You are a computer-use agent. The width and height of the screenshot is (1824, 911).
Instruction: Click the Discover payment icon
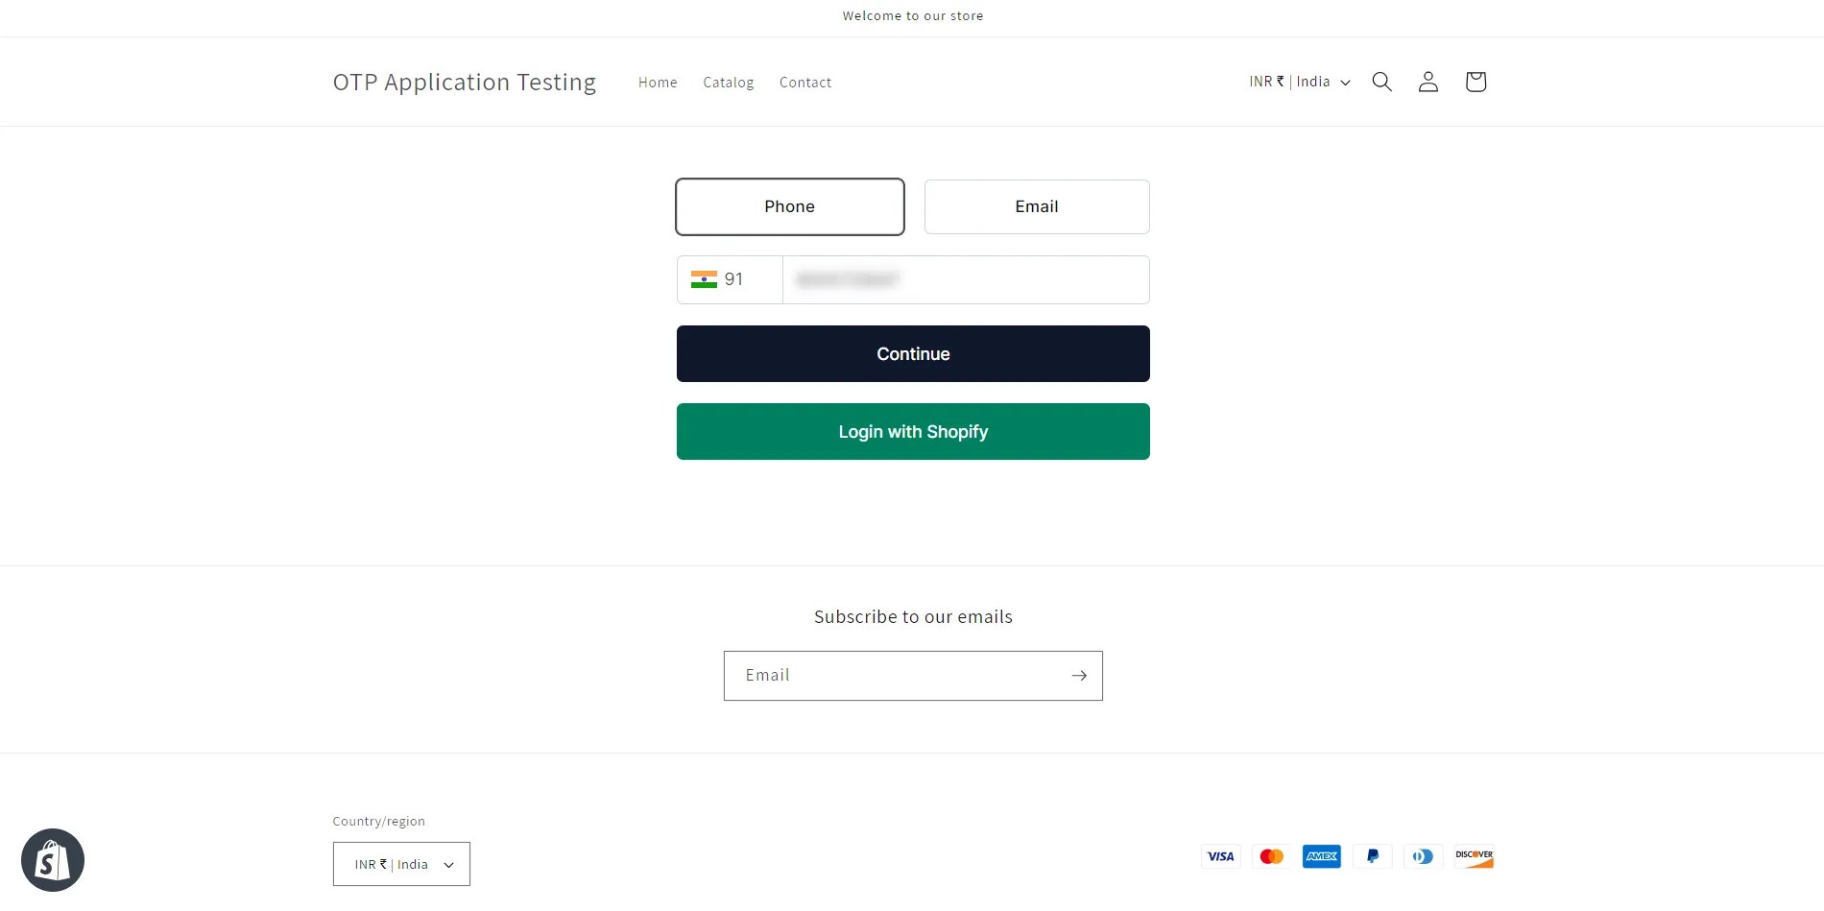[x=1474, y=856]
